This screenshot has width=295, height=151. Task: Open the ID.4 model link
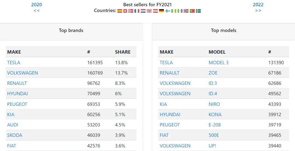(x=213, y=93)
